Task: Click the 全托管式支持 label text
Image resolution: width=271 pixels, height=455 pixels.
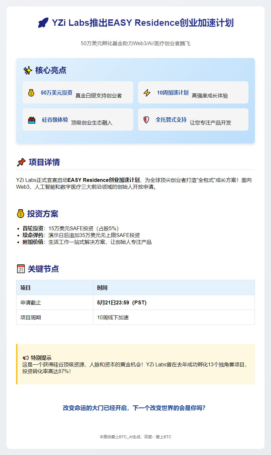Action: click(171, 120)
